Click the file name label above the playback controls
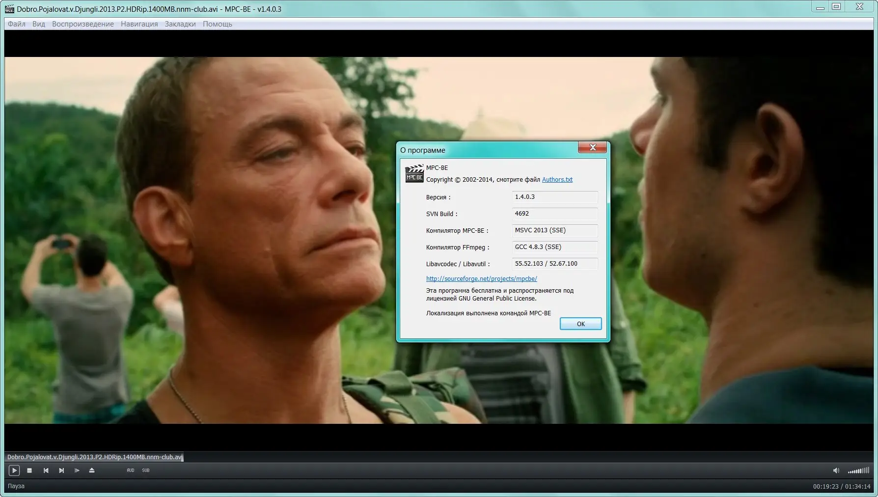Image resolution: width=878 pixels, height=497 pixels. point(95,457)
